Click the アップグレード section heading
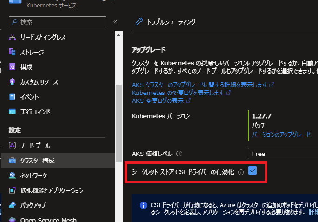Screen dimensions: 318x222 point(149,50)
